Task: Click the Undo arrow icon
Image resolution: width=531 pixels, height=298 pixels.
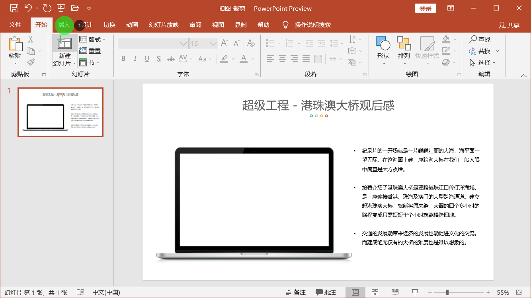Action: point(28,8)
